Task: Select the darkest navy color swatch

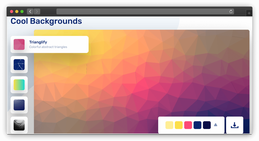Action: (x=207, y=125)
